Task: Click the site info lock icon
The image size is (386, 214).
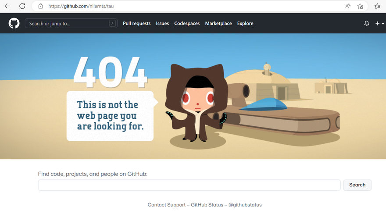Action: click(x=40, y=6)
